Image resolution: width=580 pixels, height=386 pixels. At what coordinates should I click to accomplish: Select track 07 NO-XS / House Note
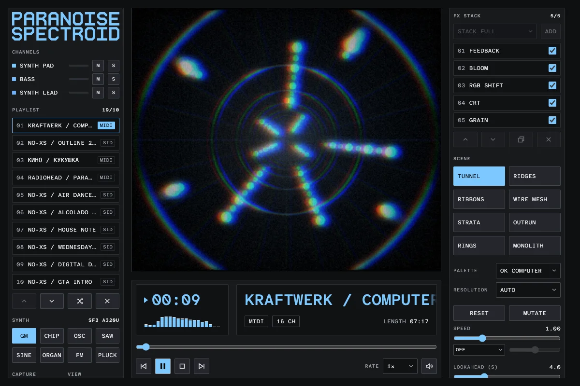pyautogui.click(x=66, y=230)
